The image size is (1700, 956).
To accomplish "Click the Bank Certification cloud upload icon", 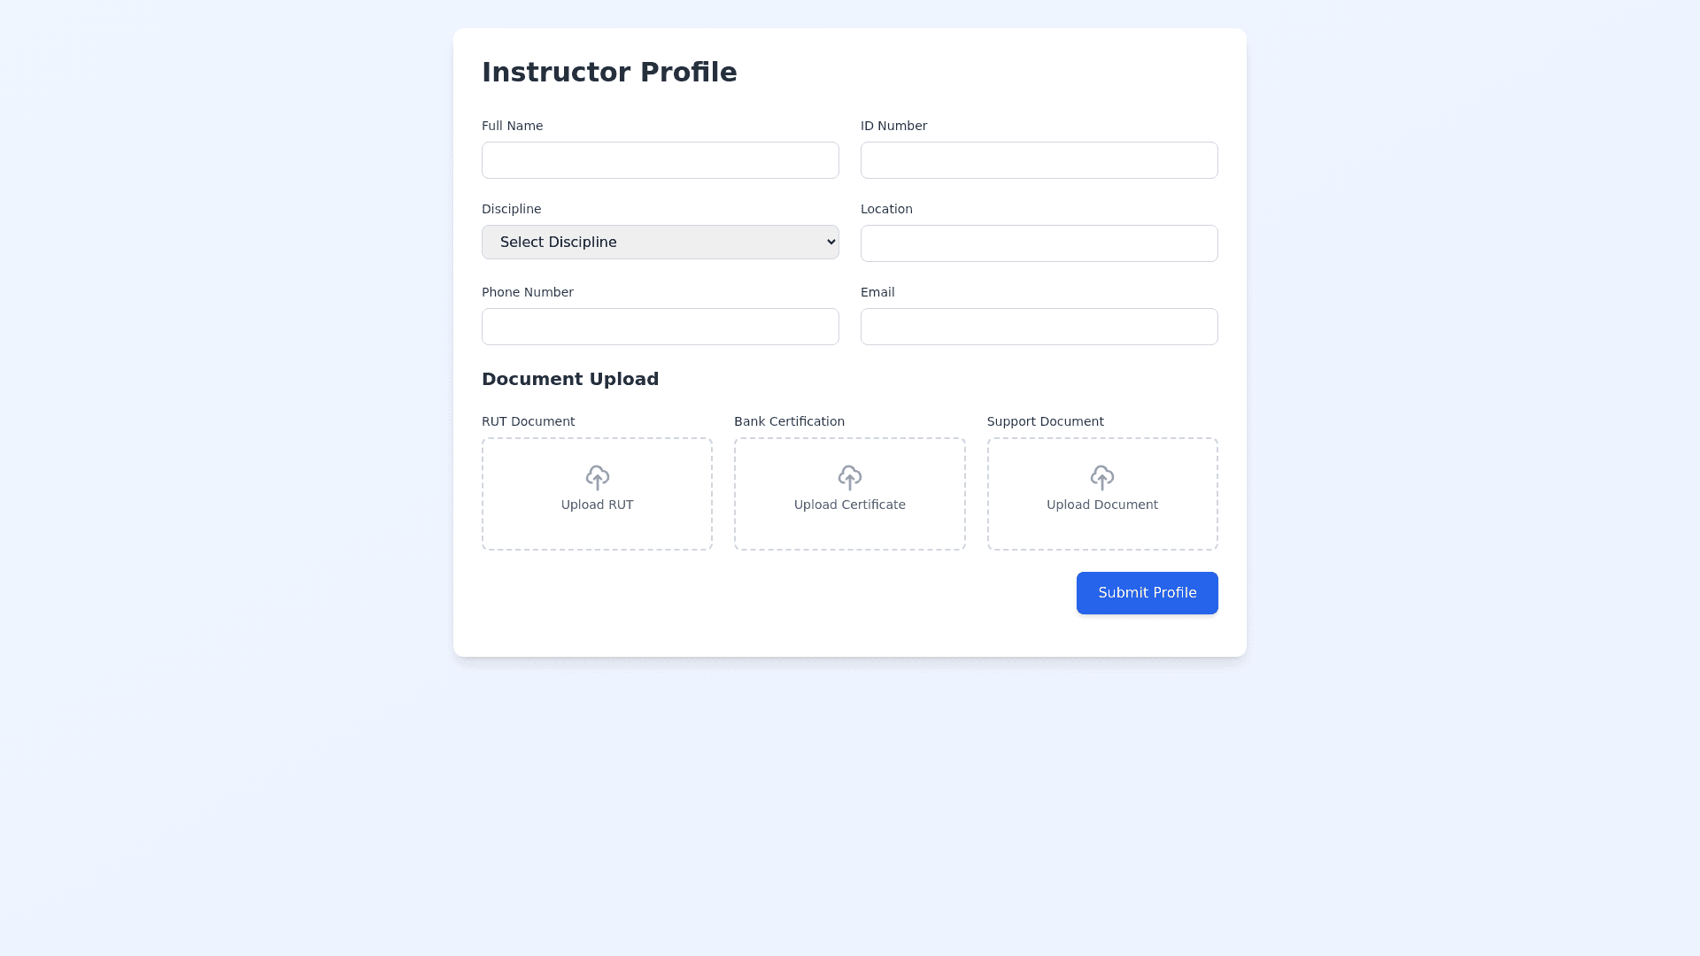I will click(x=850, y=478).
